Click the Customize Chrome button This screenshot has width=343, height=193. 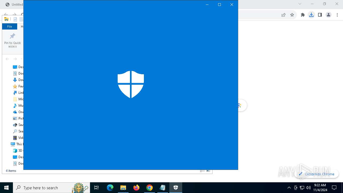pos(317,174)
